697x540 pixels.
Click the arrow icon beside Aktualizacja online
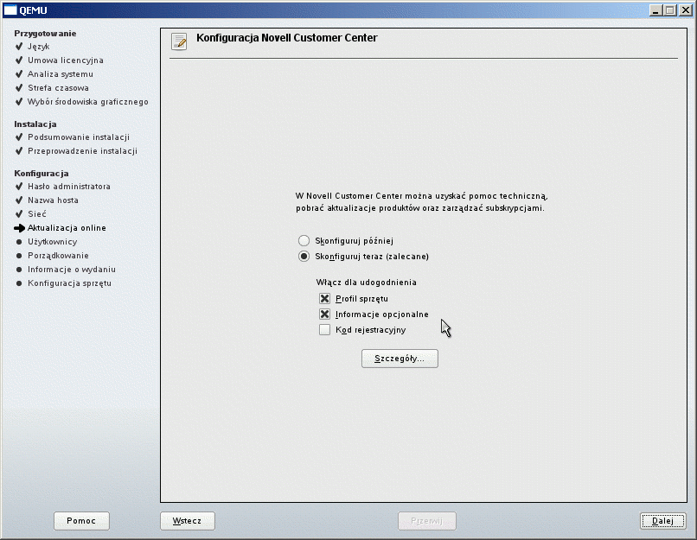(x=19, y=228)
